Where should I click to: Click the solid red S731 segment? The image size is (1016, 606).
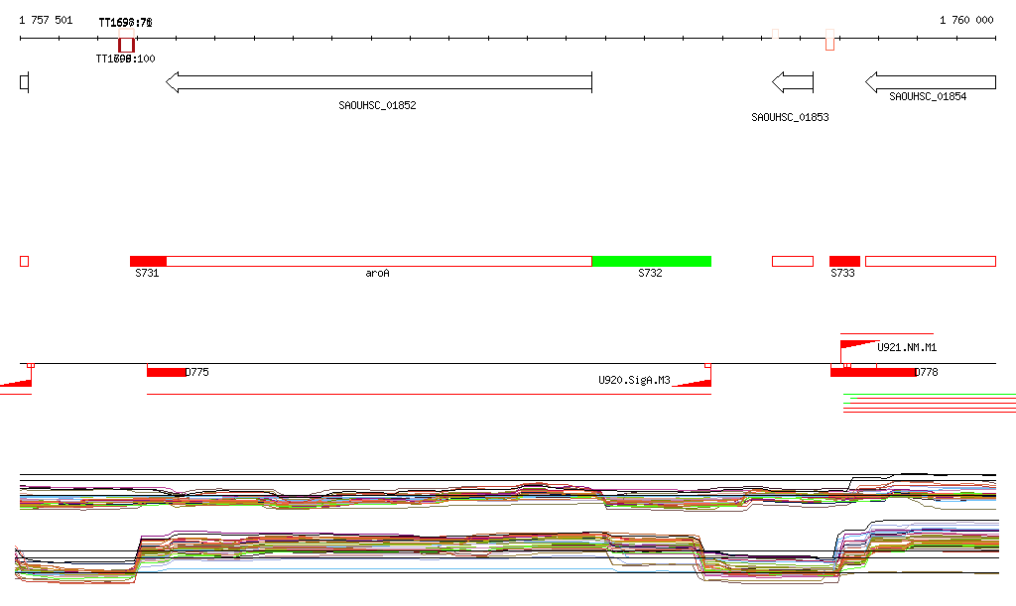coord(148,261)
